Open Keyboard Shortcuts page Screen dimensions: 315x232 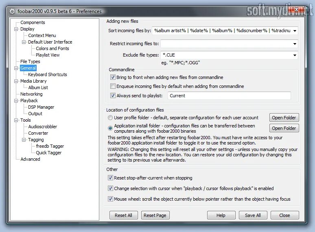point(47,74)
